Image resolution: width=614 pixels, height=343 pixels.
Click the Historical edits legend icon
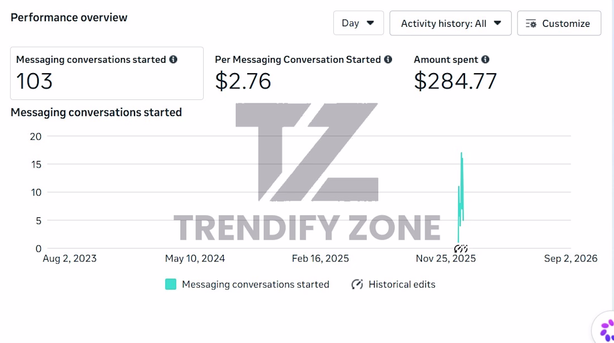tap(357, 284)
